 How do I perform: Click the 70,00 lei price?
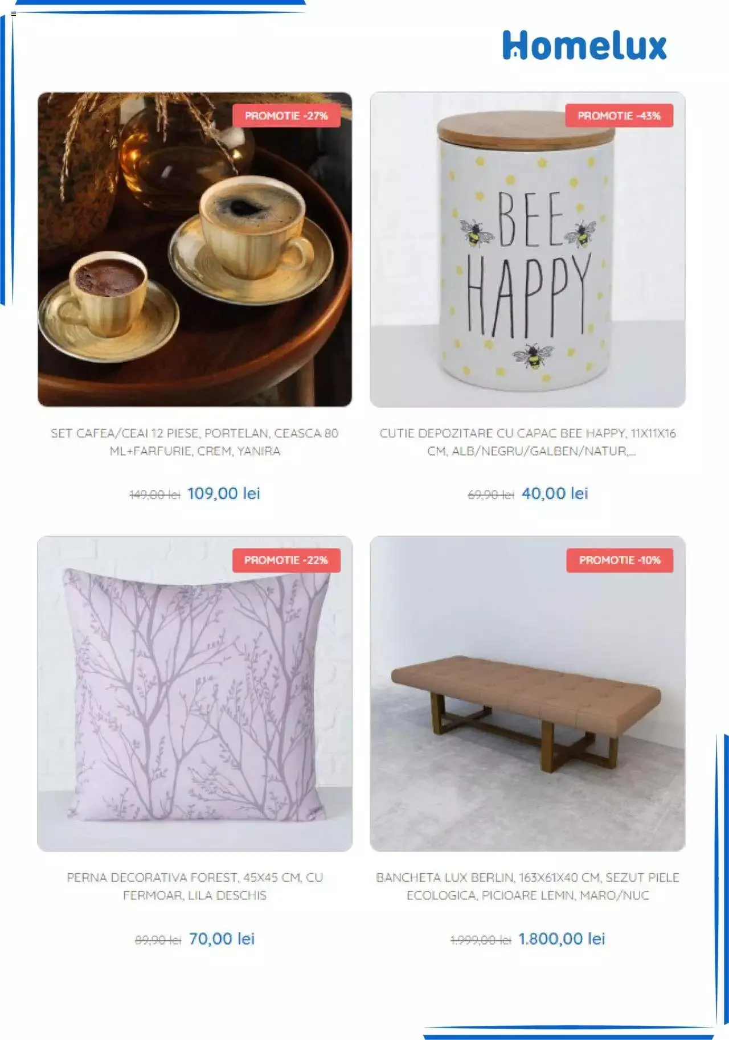[x=222, y=939]
